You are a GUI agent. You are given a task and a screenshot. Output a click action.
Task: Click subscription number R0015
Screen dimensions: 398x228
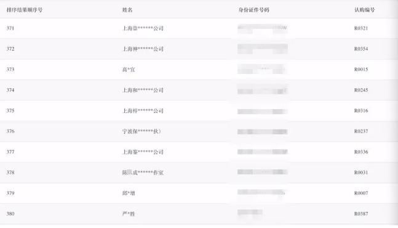361,70
